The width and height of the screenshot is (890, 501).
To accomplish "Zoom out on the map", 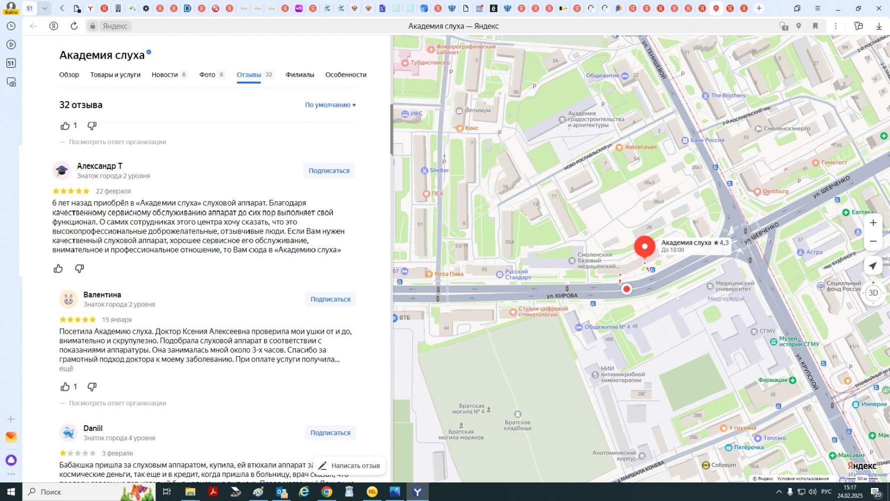I will (x=873, y=241).
